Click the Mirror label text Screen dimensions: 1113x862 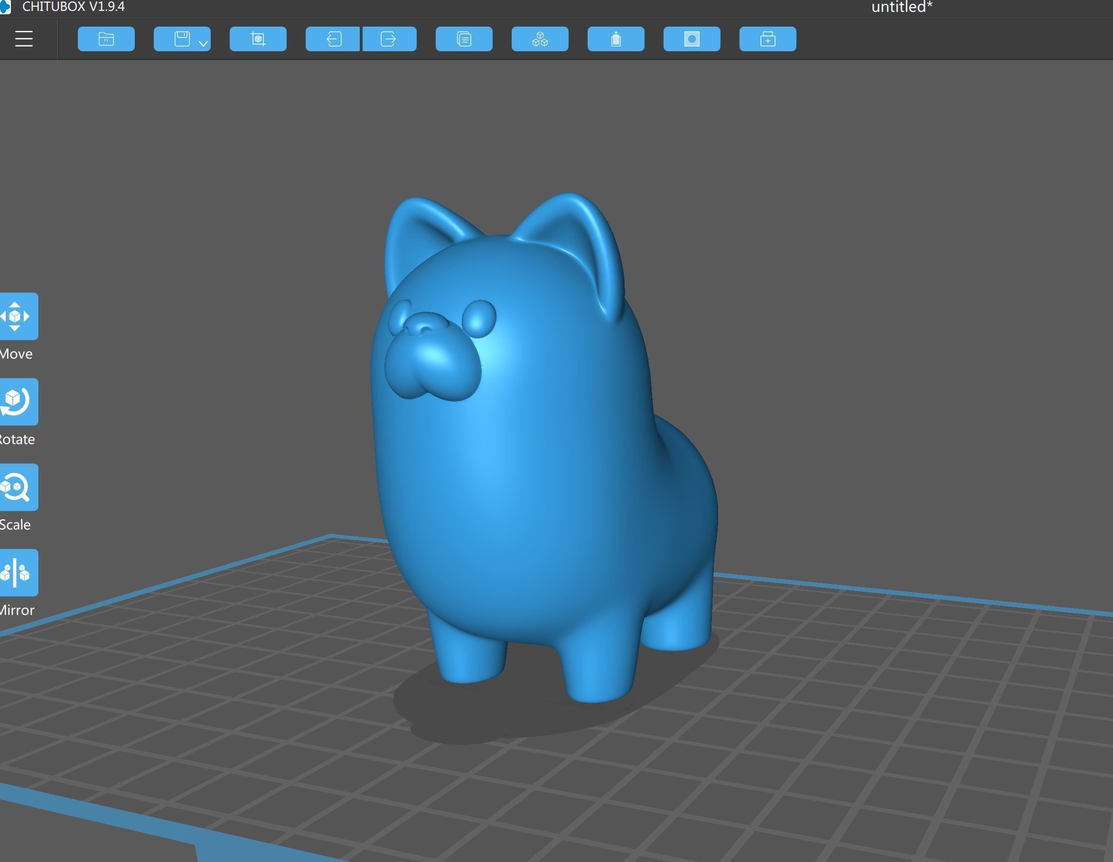click(18, 610)
